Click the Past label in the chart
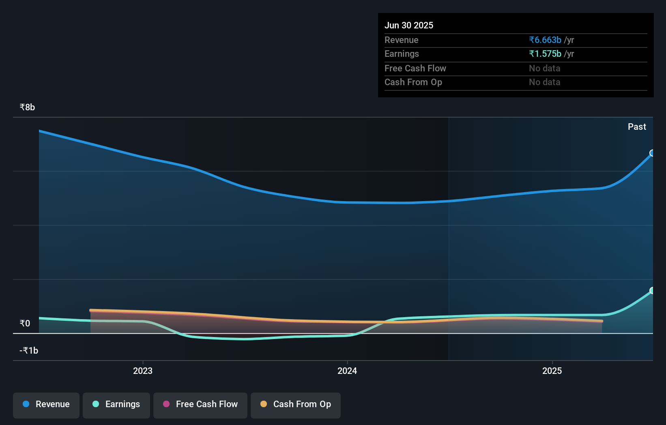666x425 pixels. click(x=637, y=127)
